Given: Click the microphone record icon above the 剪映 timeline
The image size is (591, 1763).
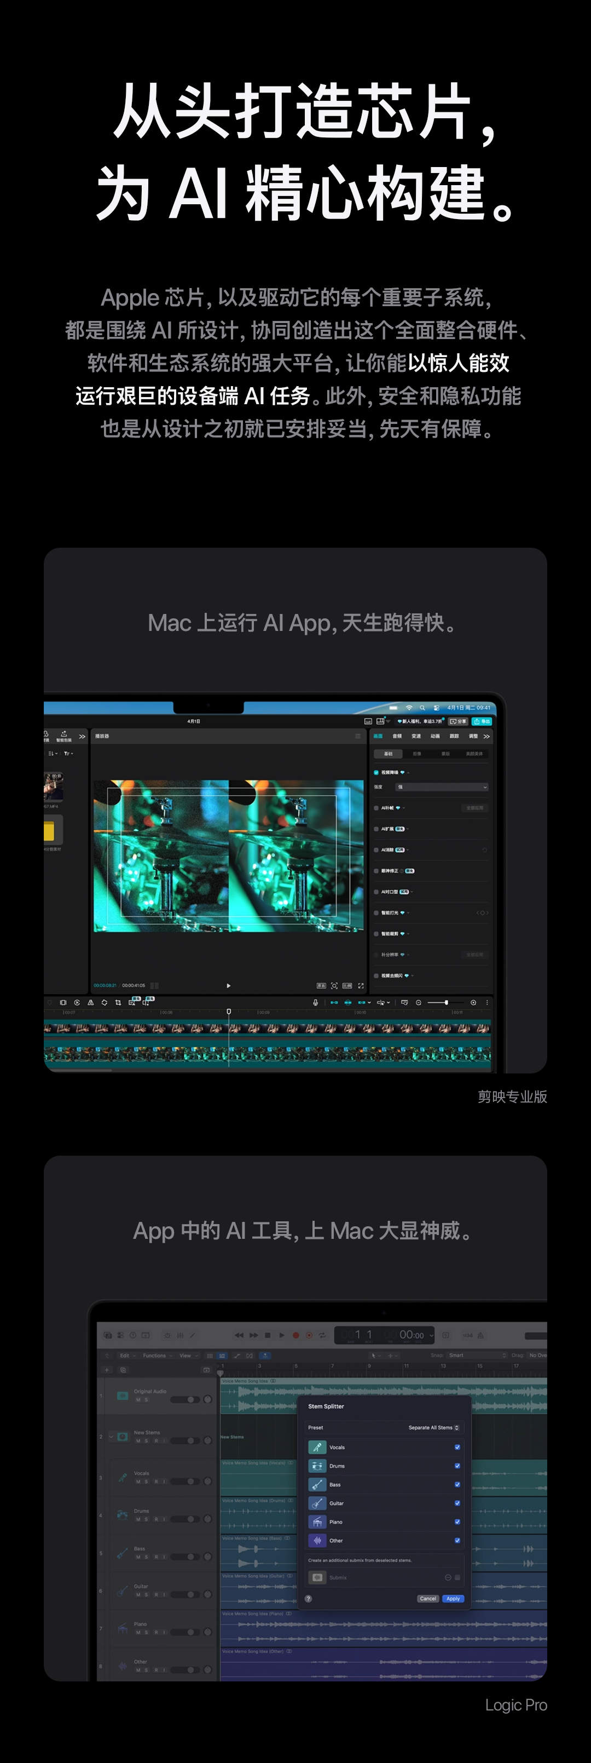Looking at the screenshot, I should (315, 1002).
